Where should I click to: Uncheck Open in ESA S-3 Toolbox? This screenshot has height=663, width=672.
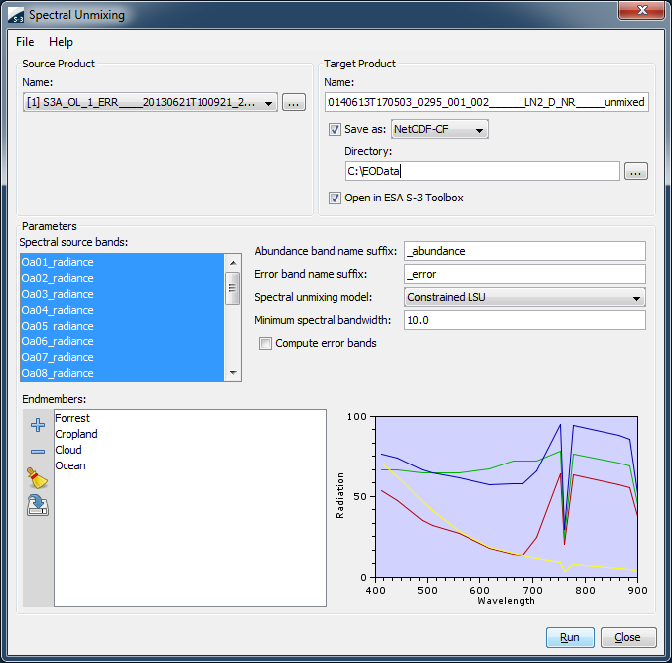pyautogui.click(x=335, y=198)
